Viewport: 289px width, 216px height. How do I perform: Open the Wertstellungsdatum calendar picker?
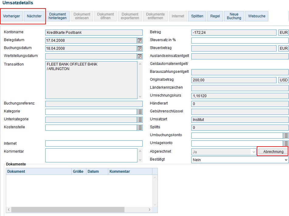tap(140, 56)
